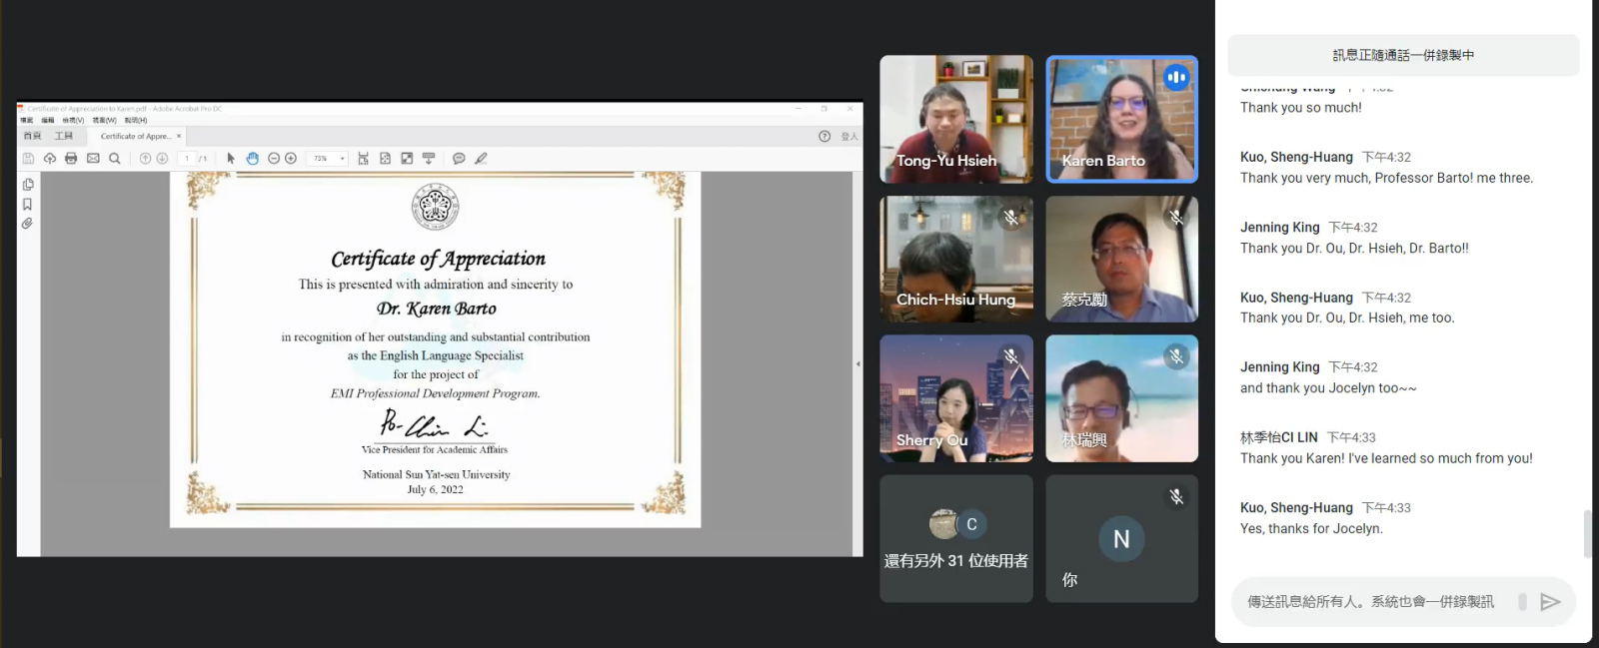Click the Save icon in Acrobat toolbar
Screen dimensions: 1599x648
[28, 159]
